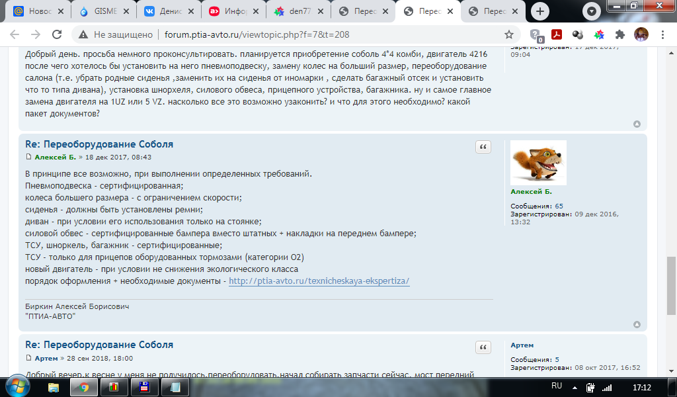Open a new browser tab
The image size is (677, 397).
(x=539, y=11)
